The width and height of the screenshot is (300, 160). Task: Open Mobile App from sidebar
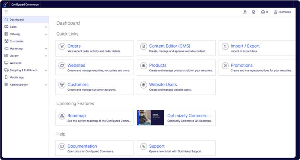(x=17, y=78)
